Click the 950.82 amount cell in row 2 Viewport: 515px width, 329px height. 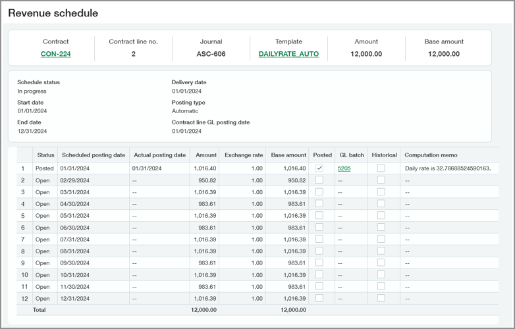[x=206, y=180]
